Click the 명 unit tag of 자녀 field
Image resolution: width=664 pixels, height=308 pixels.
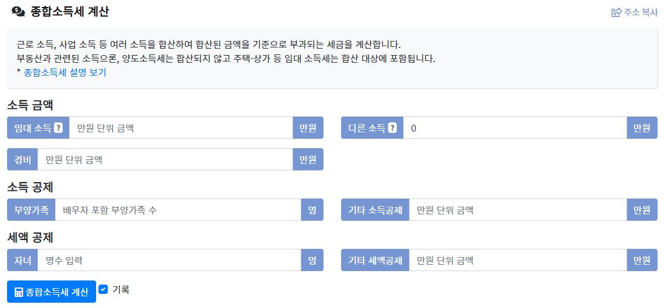coord(312,260)
